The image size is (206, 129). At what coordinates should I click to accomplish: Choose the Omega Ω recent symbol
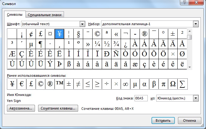point(173,84)
